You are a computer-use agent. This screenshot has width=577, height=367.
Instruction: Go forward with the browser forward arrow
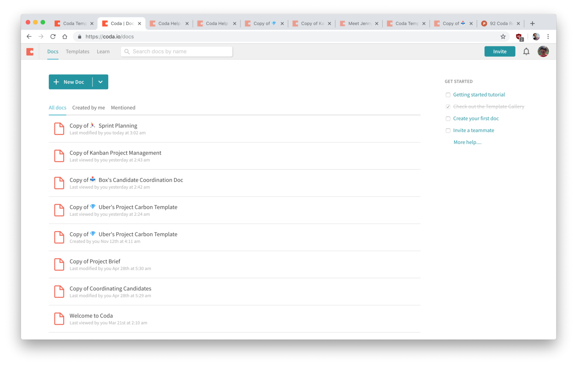pos(41,36)
